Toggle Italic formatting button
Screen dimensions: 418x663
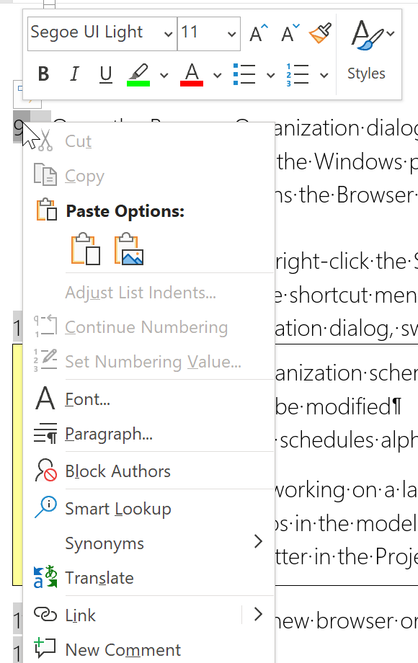pos(74,74)
